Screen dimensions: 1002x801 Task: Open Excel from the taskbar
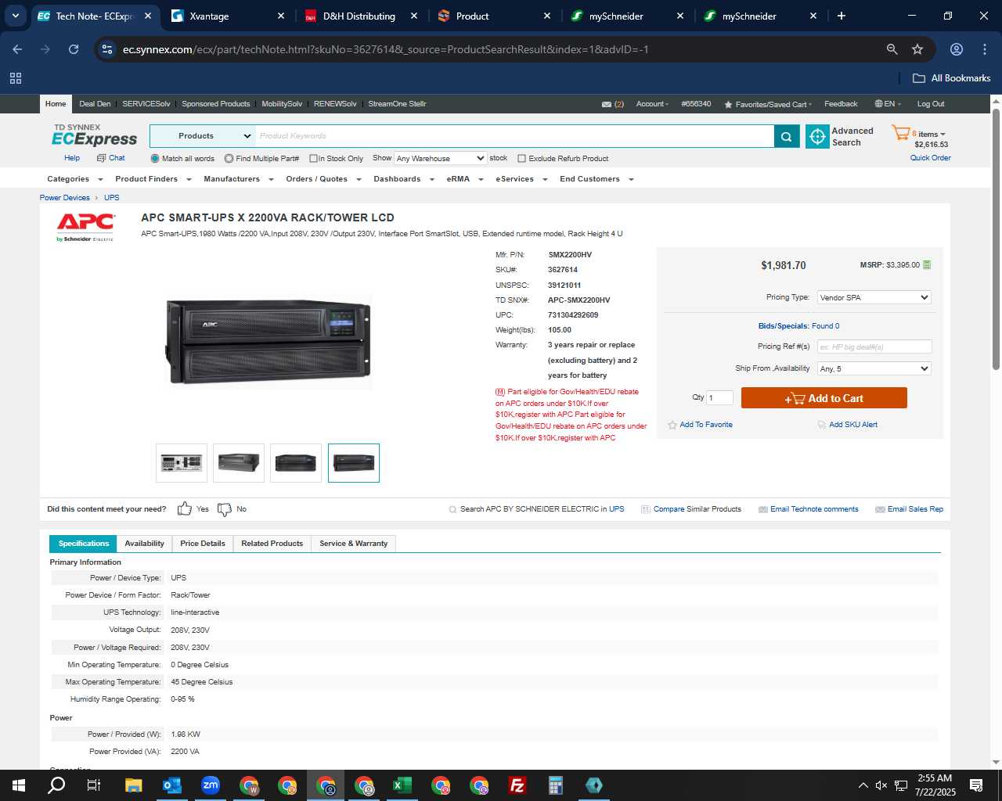click(x=402, y=785)
